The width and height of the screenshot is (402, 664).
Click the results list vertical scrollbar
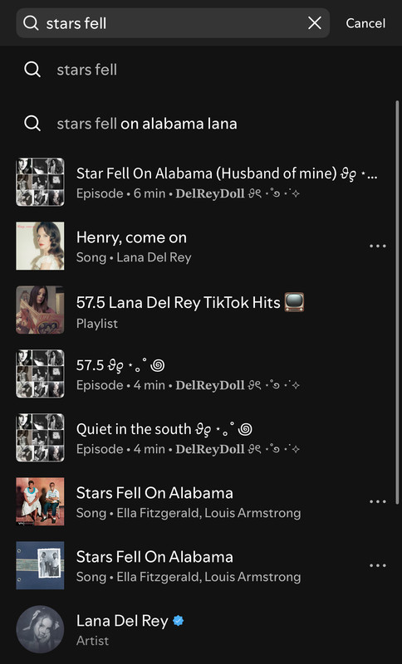coord(397,302)
